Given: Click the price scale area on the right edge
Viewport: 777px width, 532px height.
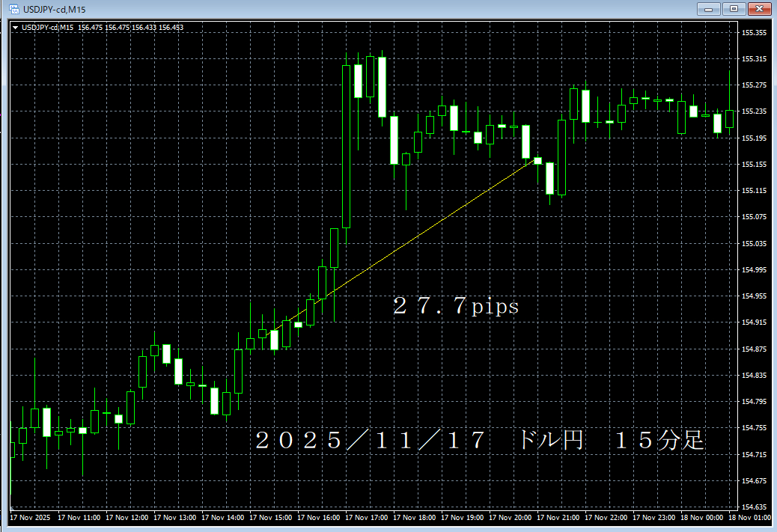Looking at the screenshot, I should [x=755, y=262].
